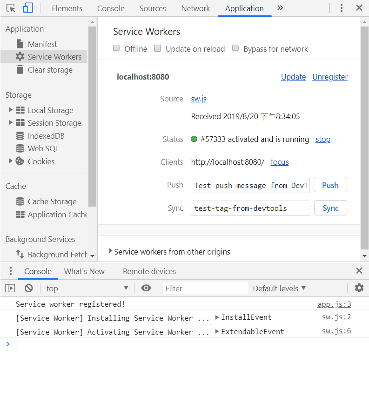Click the main panel scroll down arrow
The height and width of the screenshot is (396, 369).
pyautogui.click(x=364, y=256)
